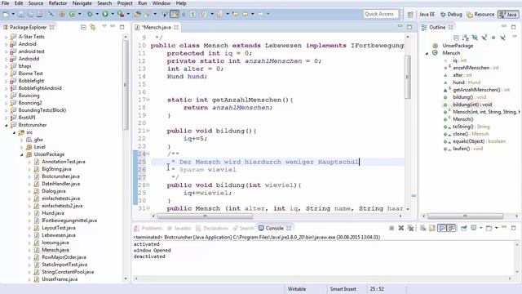Toggle Mark Occurrences highlighted toolbar button
522x294 pixels.
click(174, 14)
